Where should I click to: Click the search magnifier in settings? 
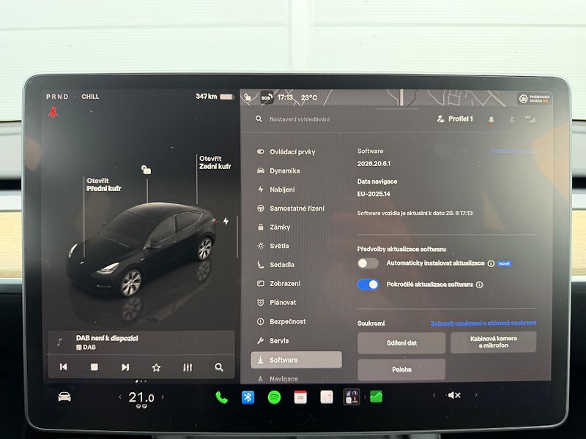tap(259, 119)
